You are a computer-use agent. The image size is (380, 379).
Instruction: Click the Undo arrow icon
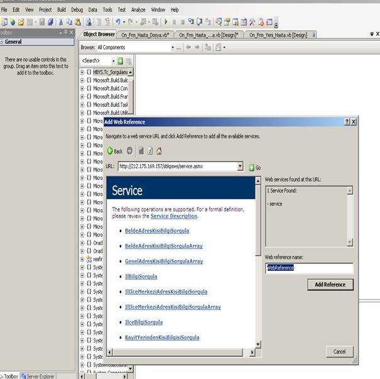pyautogui.click(x=118, y=22)
